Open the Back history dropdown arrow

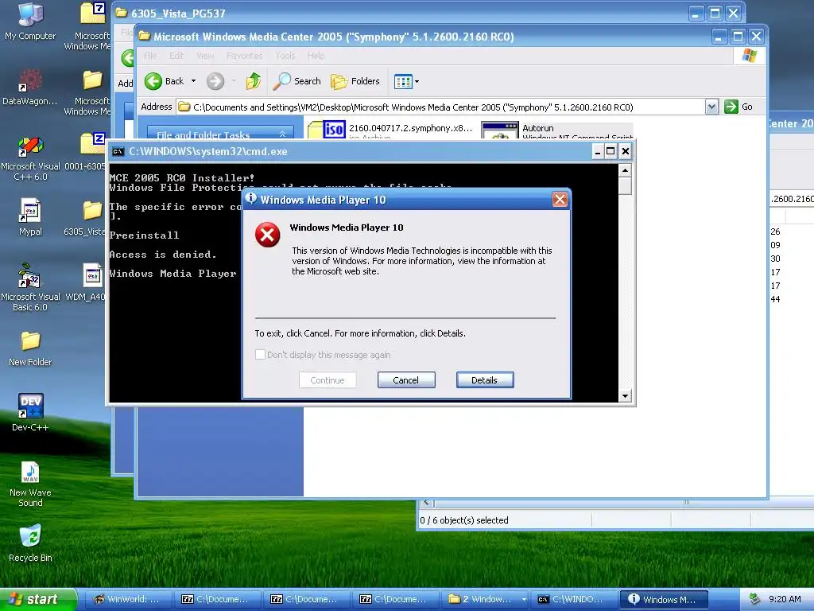point(194,81)
